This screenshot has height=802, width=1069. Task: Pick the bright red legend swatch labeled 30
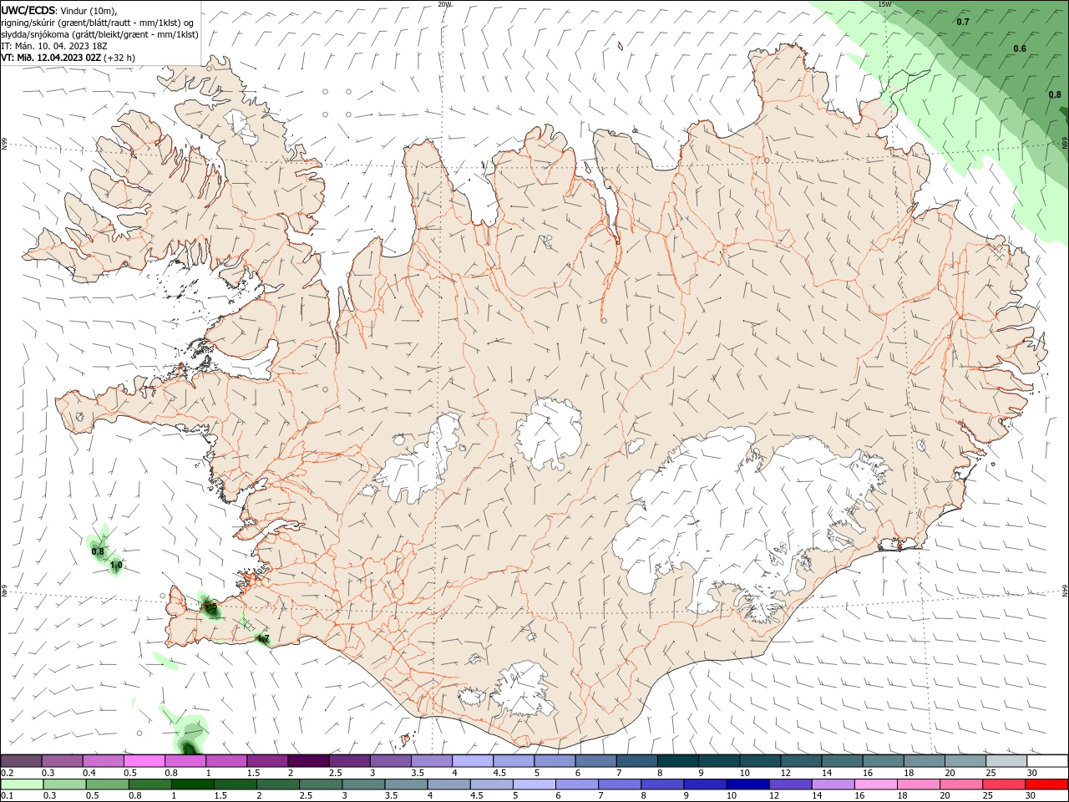pos(1046,784)
